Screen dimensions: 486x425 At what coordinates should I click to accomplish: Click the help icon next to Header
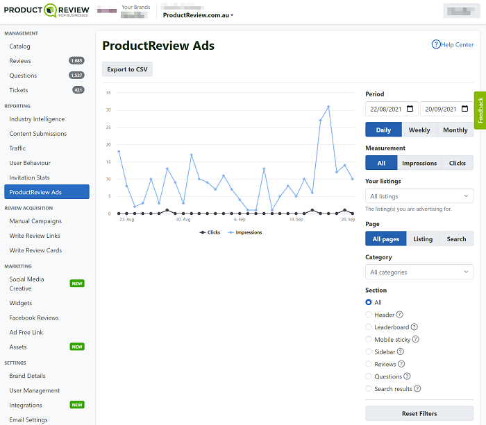pyautogui.click(x=399, y=315)
